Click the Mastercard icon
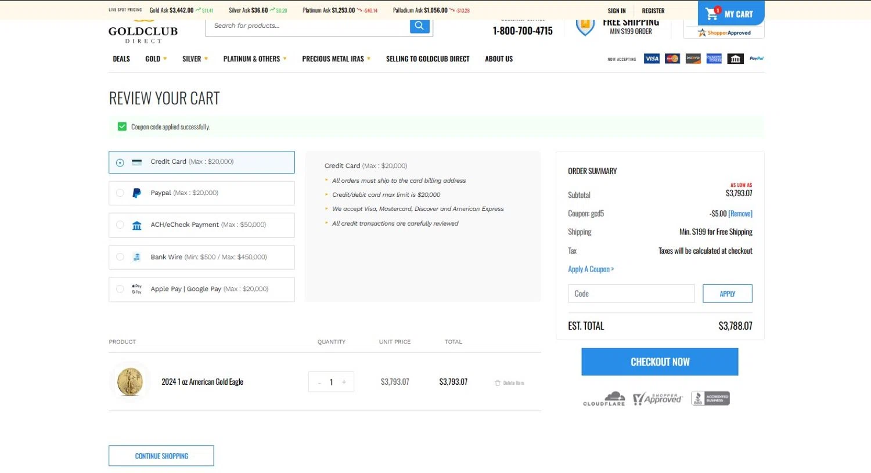The height and width of the screenshot is (473, 871). 672,59
